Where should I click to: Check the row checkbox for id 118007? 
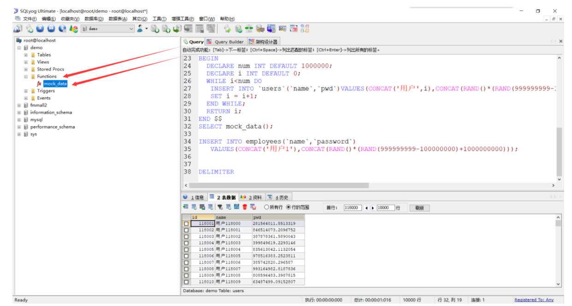click(x=186, y=262)
